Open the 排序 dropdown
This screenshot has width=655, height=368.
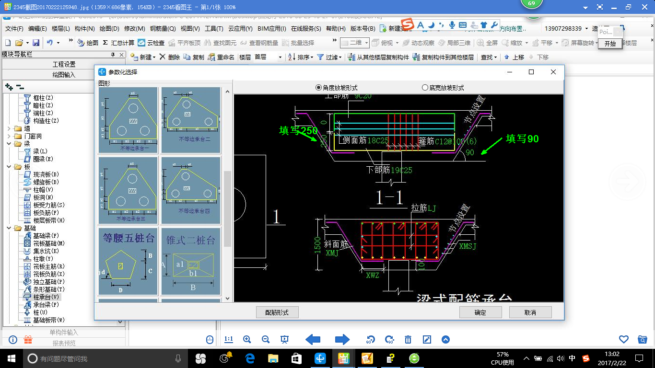(x=301, y=57)
